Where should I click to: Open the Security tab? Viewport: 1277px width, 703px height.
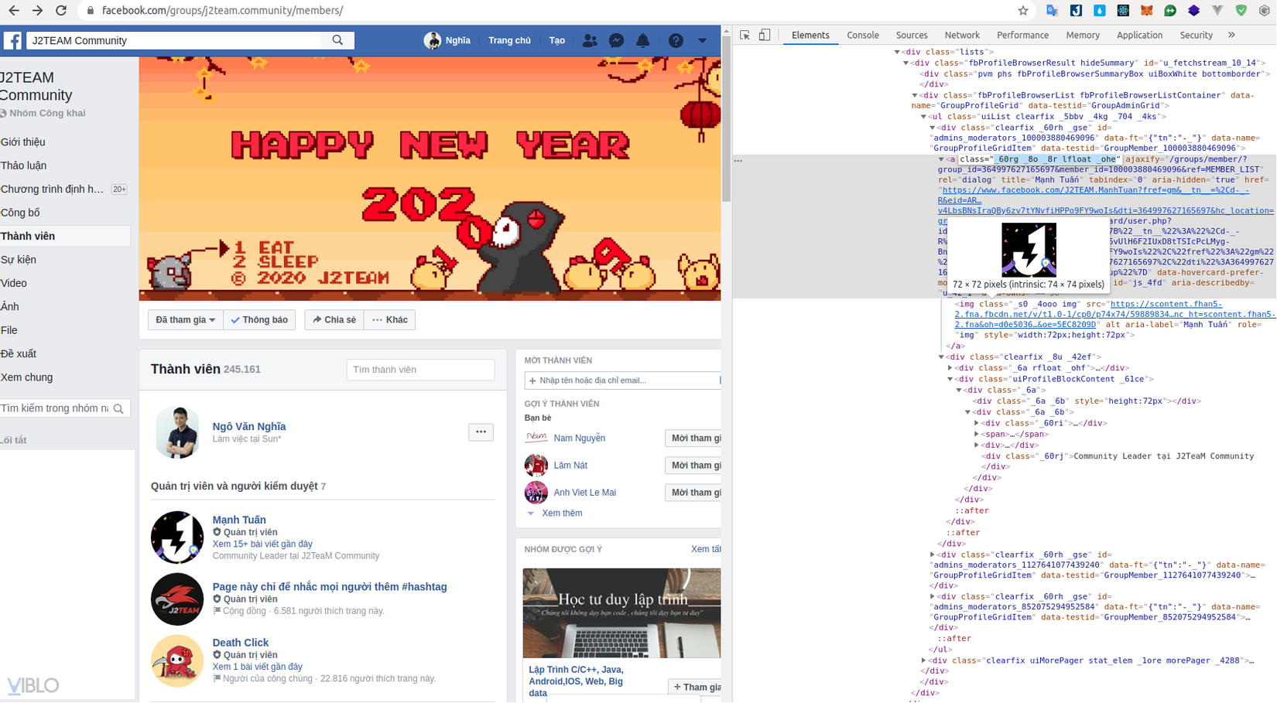pyautogui.click(x=1196, y=36)
